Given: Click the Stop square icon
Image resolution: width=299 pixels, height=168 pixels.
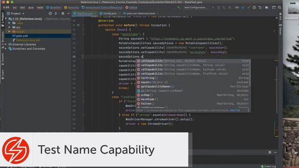Looking at the screenshot, I should click(x=230, y=7).
